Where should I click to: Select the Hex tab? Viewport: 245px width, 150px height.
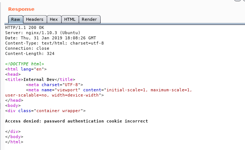tap(53, 19)
